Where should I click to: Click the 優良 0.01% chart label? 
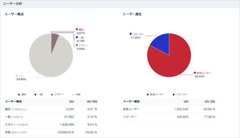click(x=80, y=31)
